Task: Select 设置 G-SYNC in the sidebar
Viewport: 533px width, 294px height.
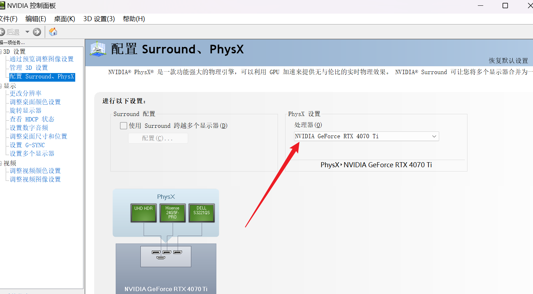Action: tap(27, 145)
